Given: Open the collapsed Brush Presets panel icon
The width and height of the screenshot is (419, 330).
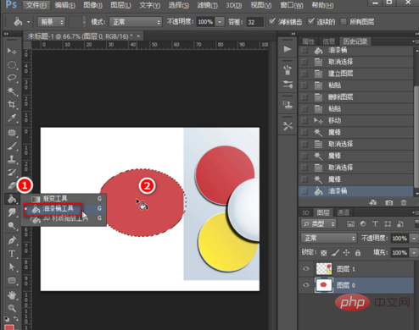Looking at the screenshot, I should tap(288, 70).
